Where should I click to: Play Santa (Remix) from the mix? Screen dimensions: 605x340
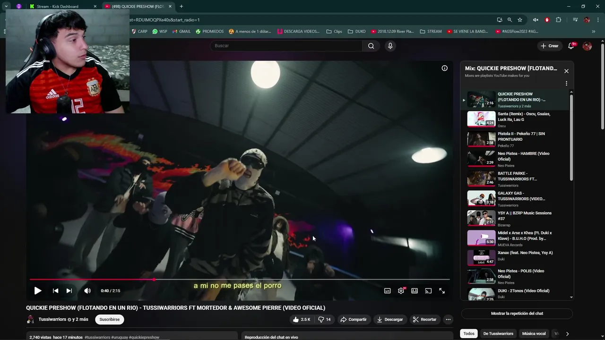pyautogui.click(x=515, y=119)
